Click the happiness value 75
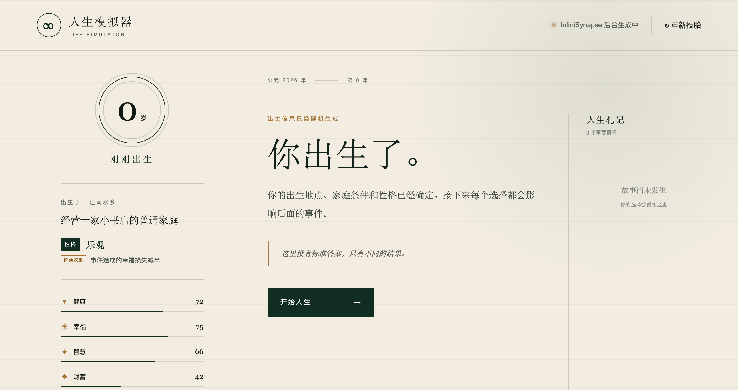This screenshot has height=390, width=738. pos(199,327)
